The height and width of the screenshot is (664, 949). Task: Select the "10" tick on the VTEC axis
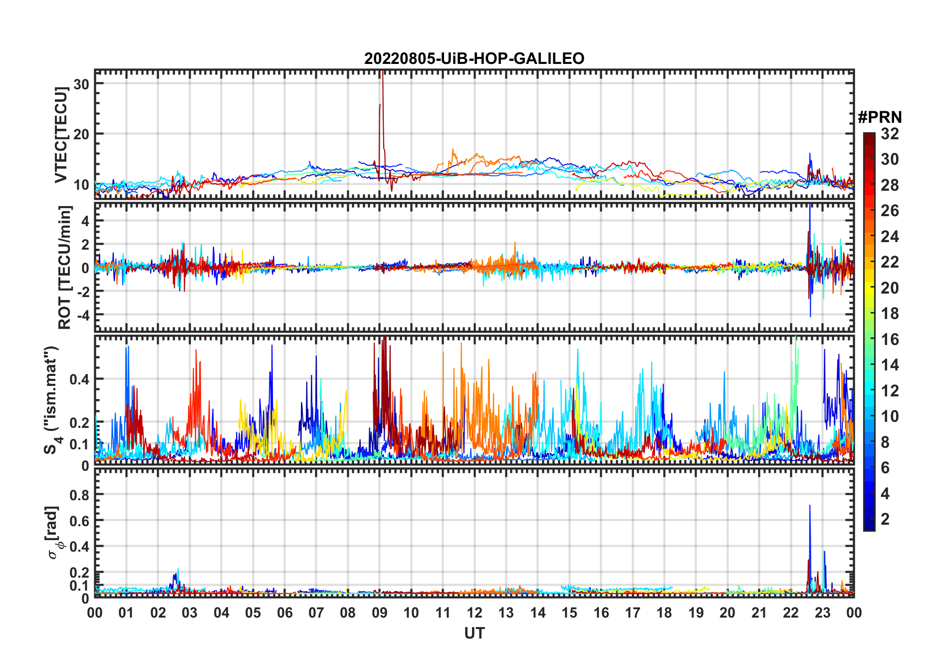[x=81, y=185]
